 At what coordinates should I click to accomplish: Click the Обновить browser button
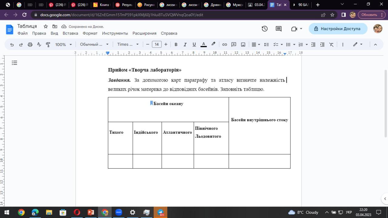369,15
